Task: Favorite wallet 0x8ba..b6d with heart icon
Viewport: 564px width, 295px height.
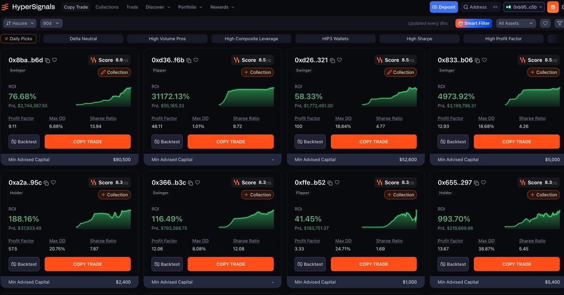Action: click(x=55, y=60)
